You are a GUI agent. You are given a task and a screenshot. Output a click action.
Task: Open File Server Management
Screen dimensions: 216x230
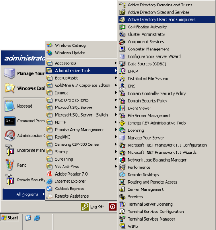point(166,116)
